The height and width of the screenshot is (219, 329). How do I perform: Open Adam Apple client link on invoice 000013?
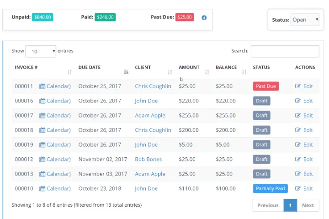pyautogui.click(x=150, y=174)
